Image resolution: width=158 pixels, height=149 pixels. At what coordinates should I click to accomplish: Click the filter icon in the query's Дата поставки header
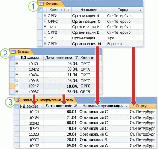pyautogui.click(x=76, y=106)
